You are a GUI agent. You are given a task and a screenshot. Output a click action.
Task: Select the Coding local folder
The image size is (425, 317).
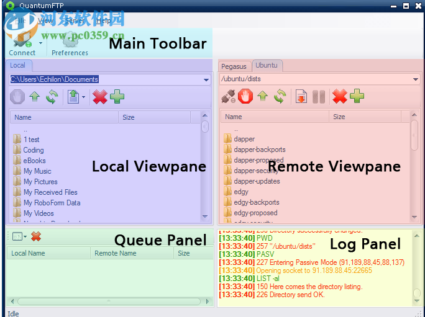pos(28,150)
